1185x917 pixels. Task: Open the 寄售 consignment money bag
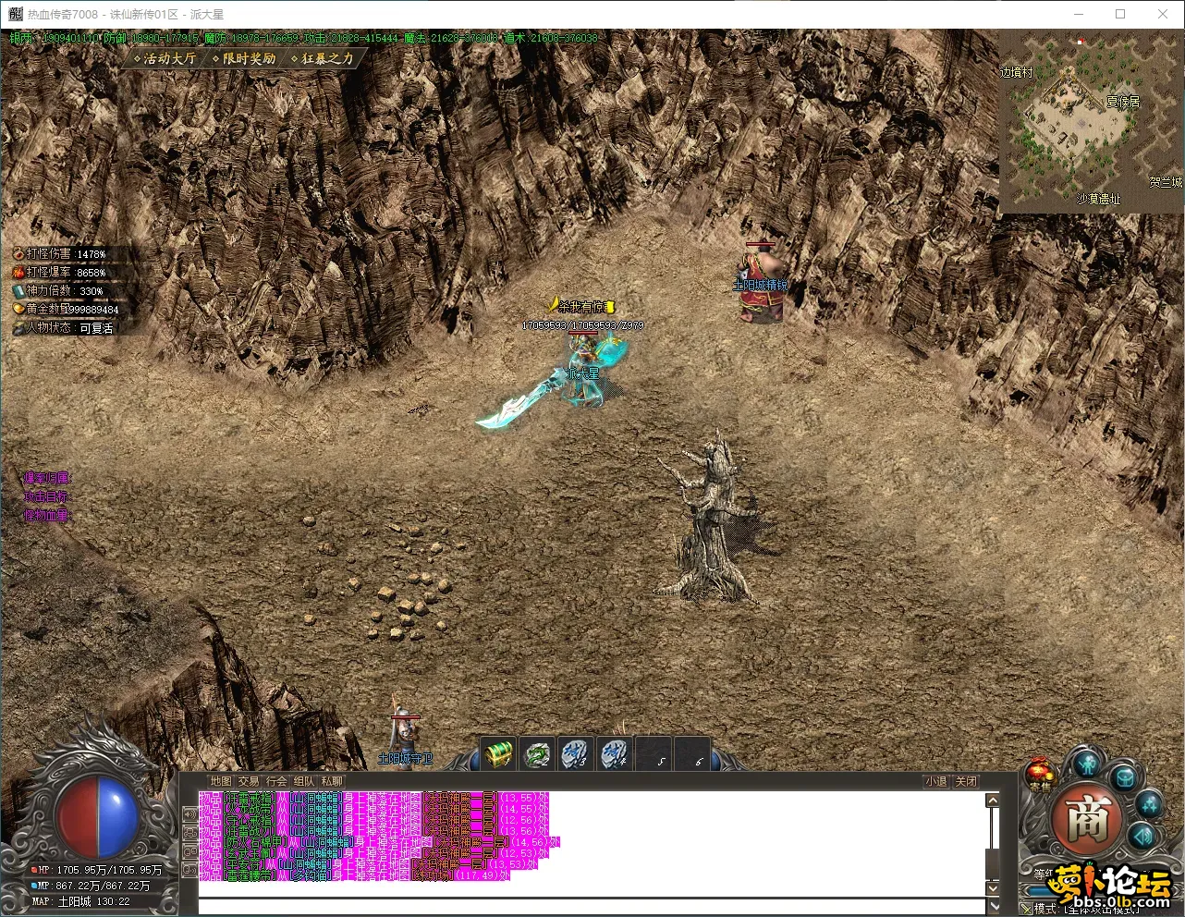point(1040,775)
